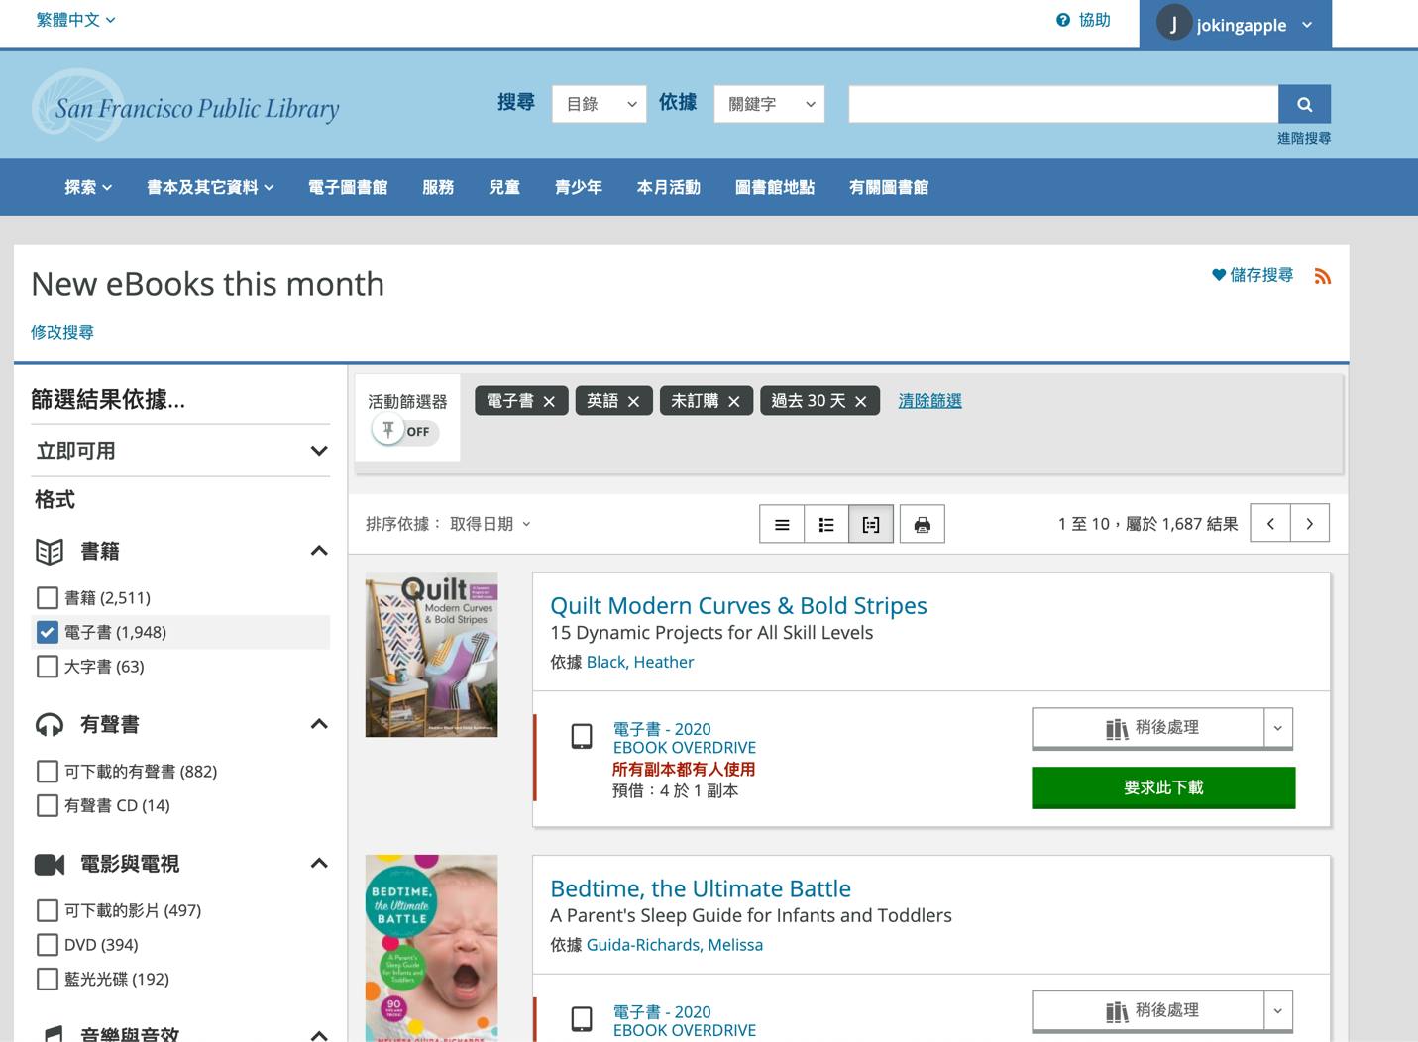This screenshot has width=1418, height=1042.
Task: Open 兒童 in the nav bar
Action: pos(504,187)
